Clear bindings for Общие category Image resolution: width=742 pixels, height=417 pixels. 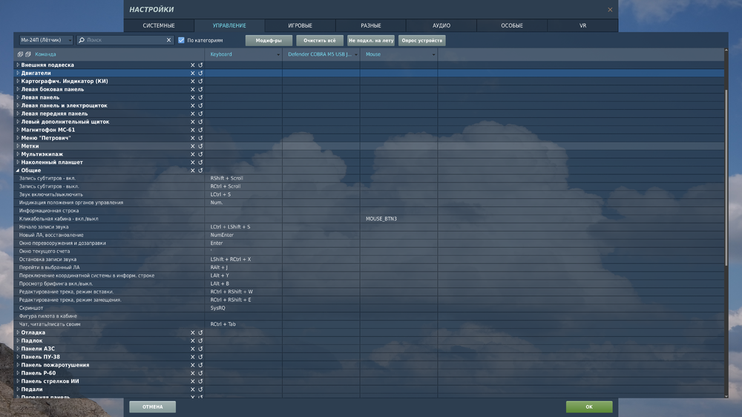tap(193, 171)
